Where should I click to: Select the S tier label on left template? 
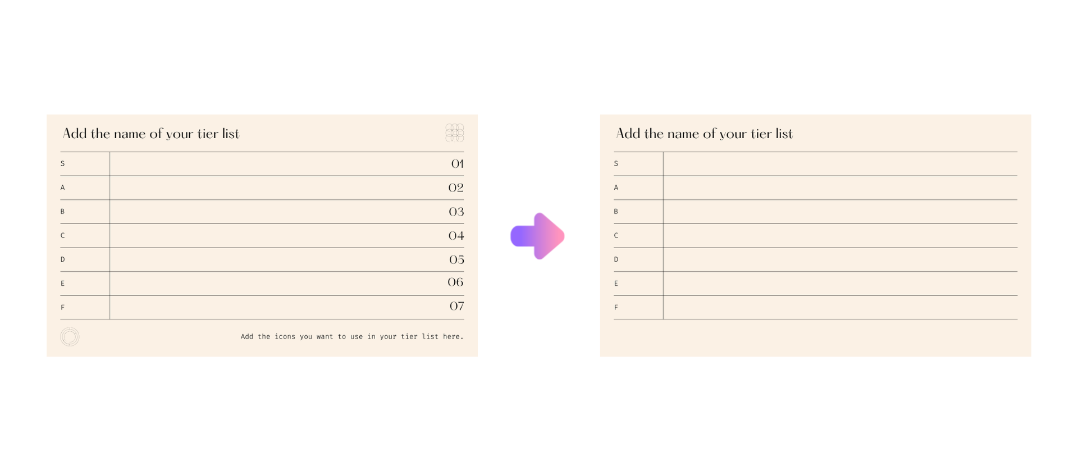tap(63, 164)
